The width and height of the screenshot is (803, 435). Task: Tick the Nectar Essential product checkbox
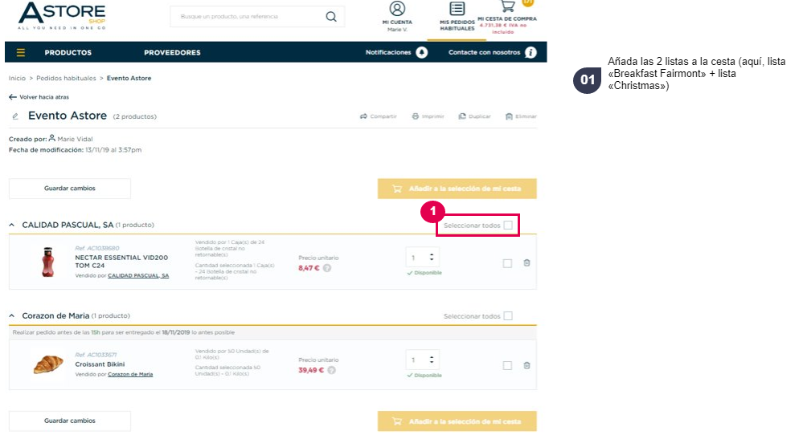[x=507, y=263]
